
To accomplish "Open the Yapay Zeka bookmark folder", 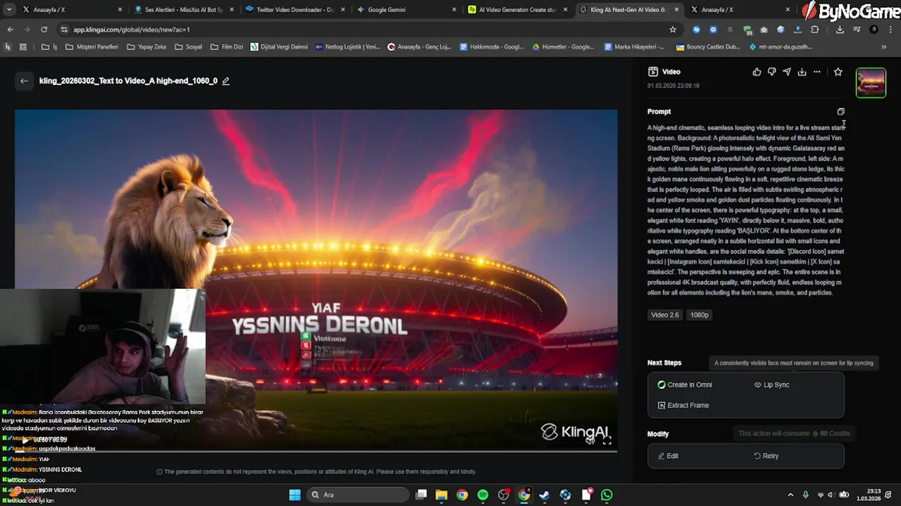I will (x=146, y=47).
